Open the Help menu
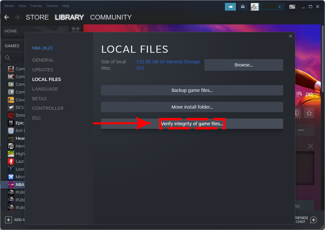This screenshot has width=325, height=230. [x=66, y=6]
